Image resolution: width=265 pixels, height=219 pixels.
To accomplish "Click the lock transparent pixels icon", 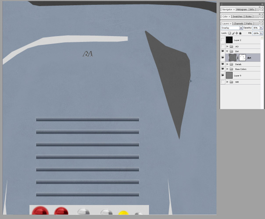I will (x=229, y=33).
